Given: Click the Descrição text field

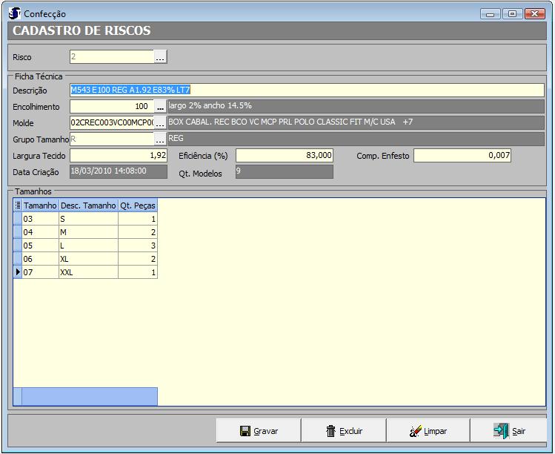Looking at the screenshot, I should (x=307, y=90).
